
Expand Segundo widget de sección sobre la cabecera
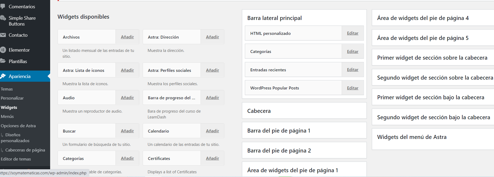tap(433, 77)
